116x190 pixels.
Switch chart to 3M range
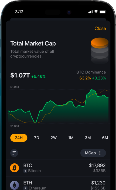[x=88, y=138]
